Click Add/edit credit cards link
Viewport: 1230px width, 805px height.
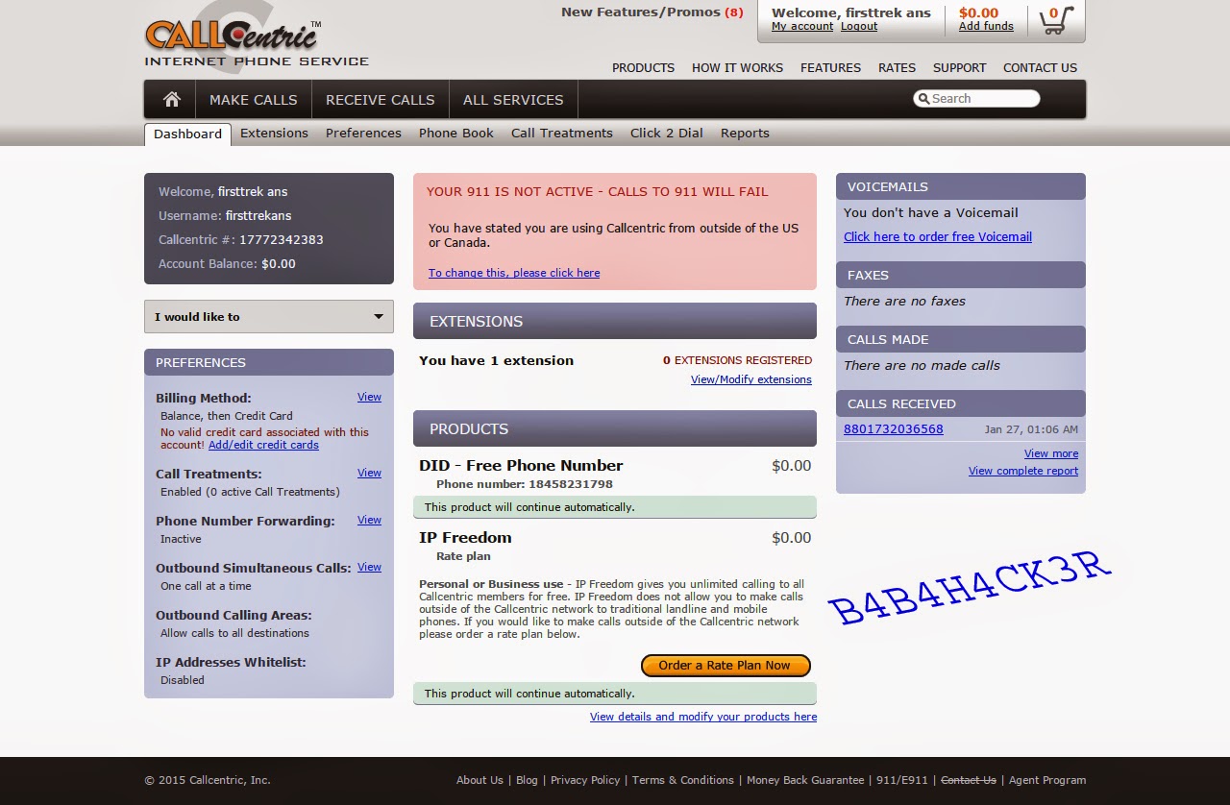pos(263,445)
